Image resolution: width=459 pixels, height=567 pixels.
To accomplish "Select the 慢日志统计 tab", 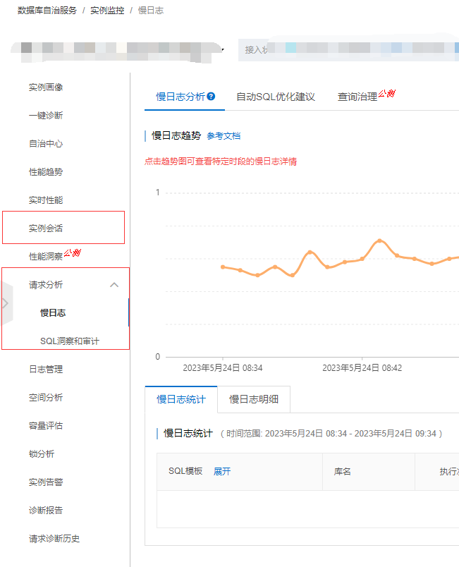I will tap(181, 399).
